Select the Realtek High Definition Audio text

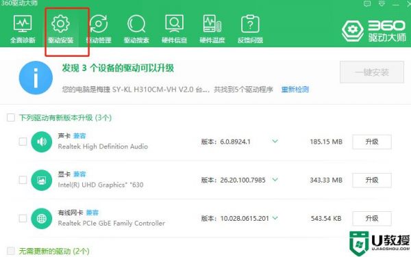point(103,146)
